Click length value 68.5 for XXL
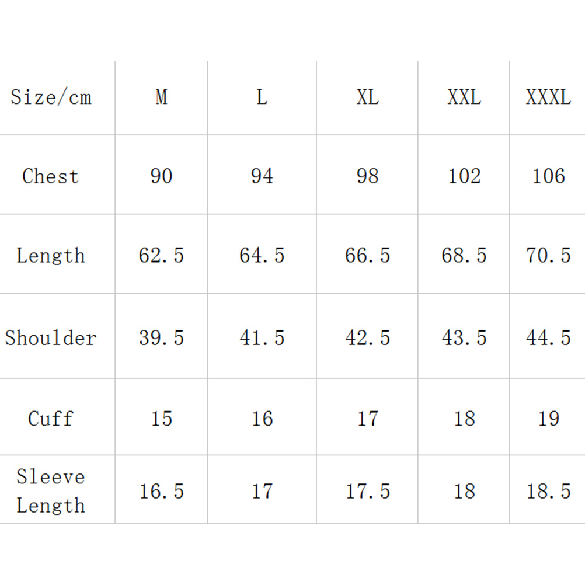This screenshot has height=585, width=585. pos(464,256)
